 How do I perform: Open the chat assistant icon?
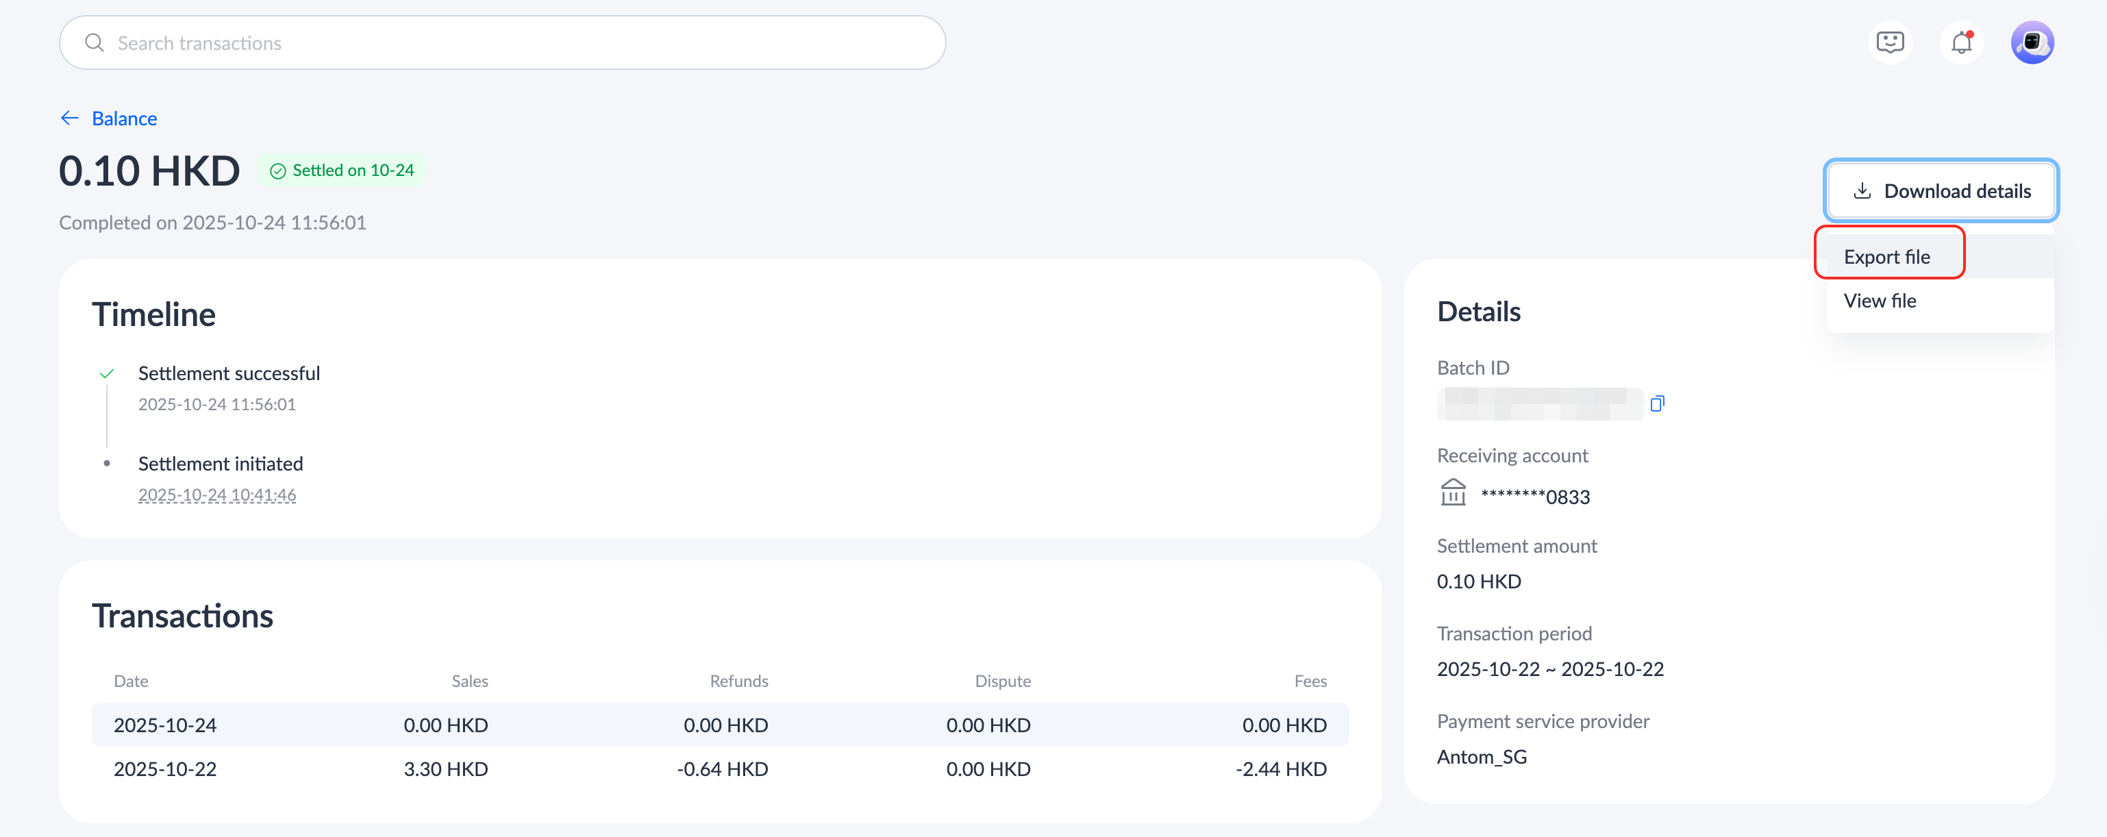click(1889, 42)
